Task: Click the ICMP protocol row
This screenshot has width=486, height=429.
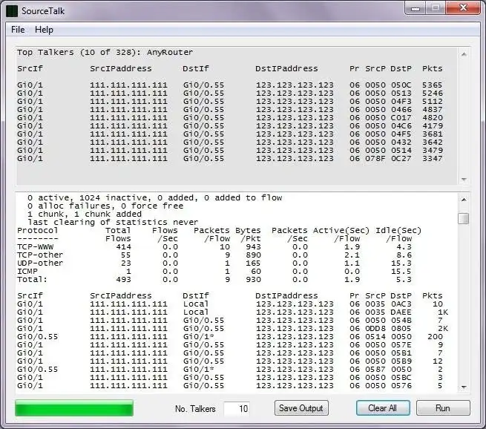Action: tap(214, 271)
